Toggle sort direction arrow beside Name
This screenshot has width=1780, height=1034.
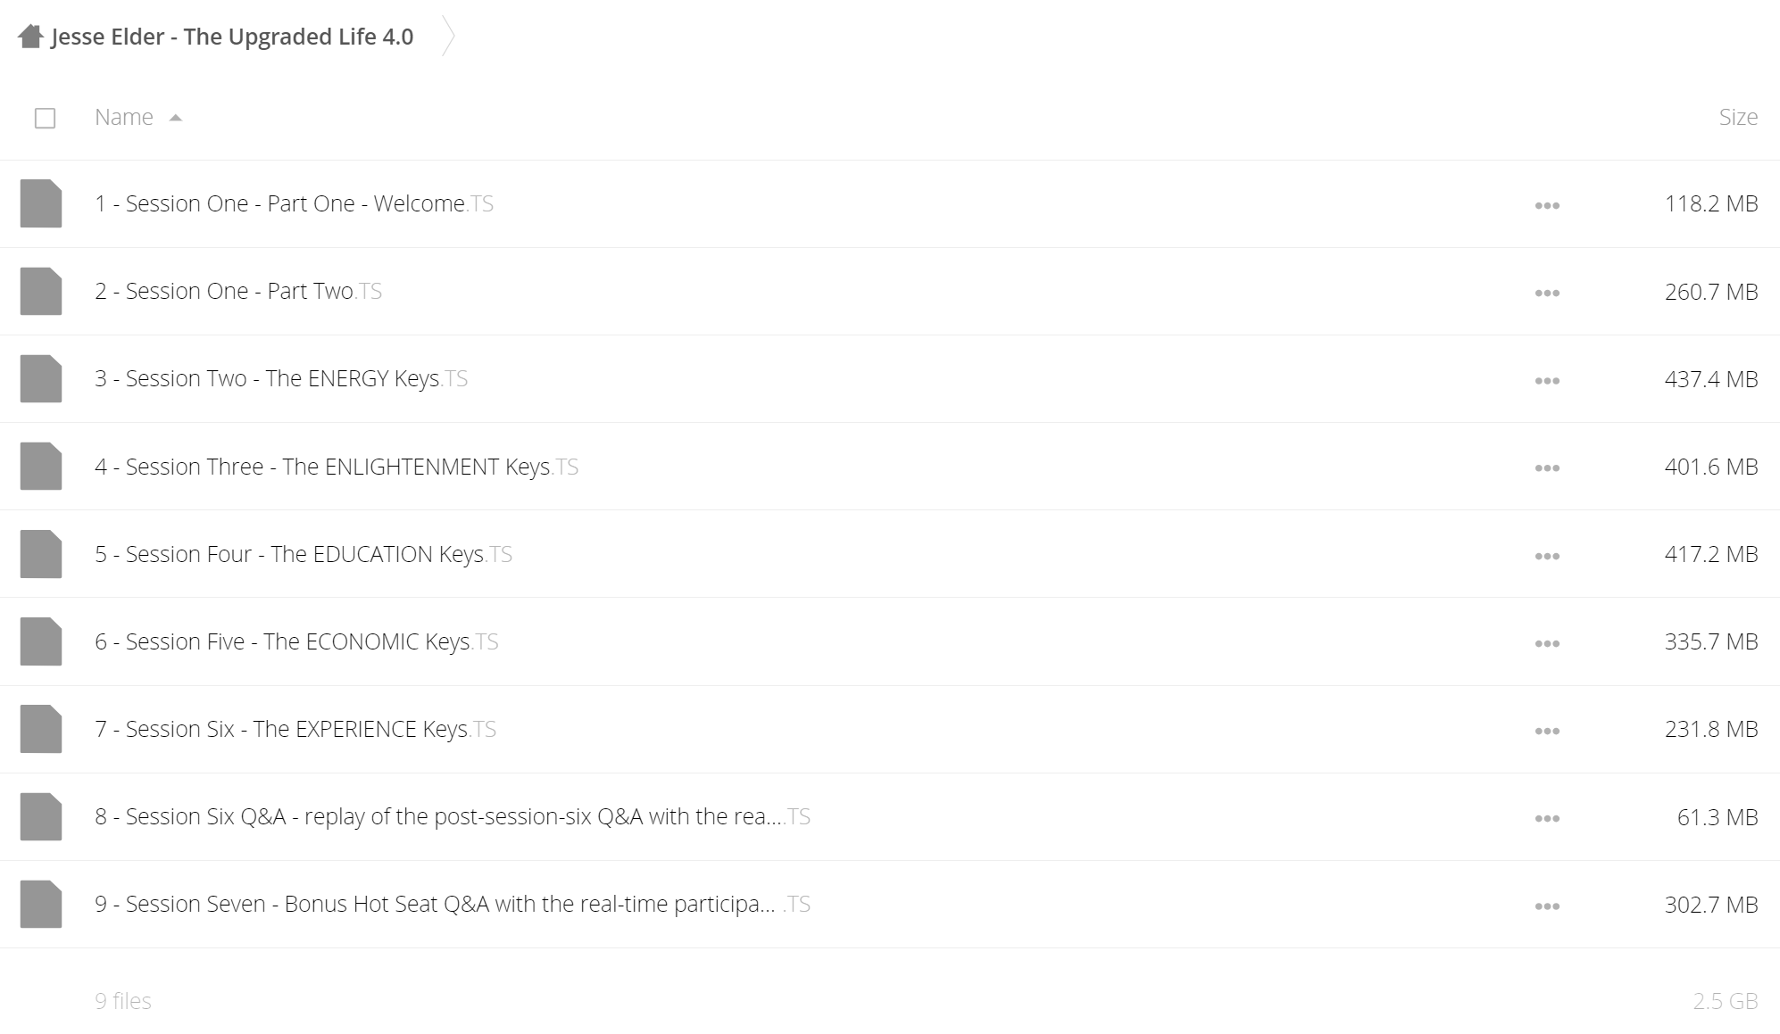(x=176, y=118)
